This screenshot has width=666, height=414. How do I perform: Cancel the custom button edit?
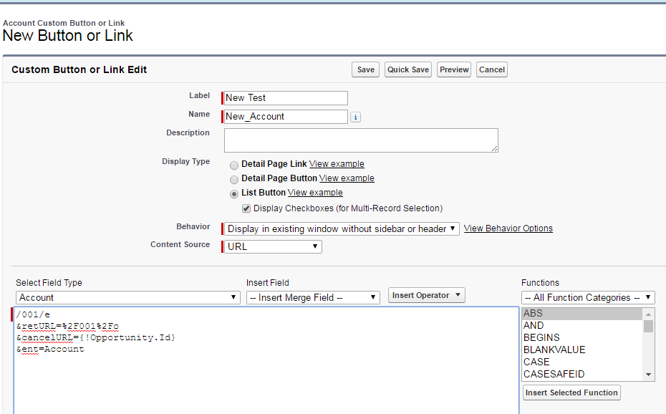(492, 69)
